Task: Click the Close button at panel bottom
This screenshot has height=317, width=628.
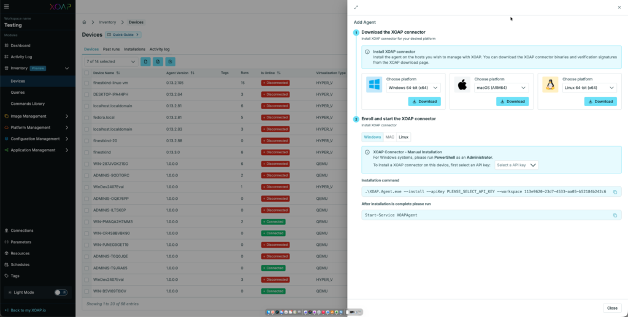Action: (x=611, y=308)
